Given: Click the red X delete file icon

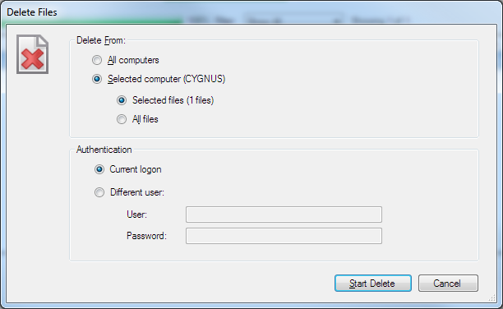Looking at the screenshot, I should pyautogui.click(x=32, y=54).
